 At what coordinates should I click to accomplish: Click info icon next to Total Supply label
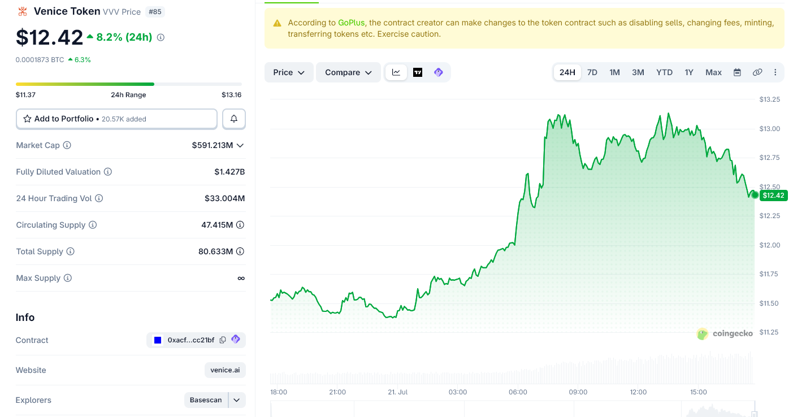pyautogui.click(x=70, y=251)
